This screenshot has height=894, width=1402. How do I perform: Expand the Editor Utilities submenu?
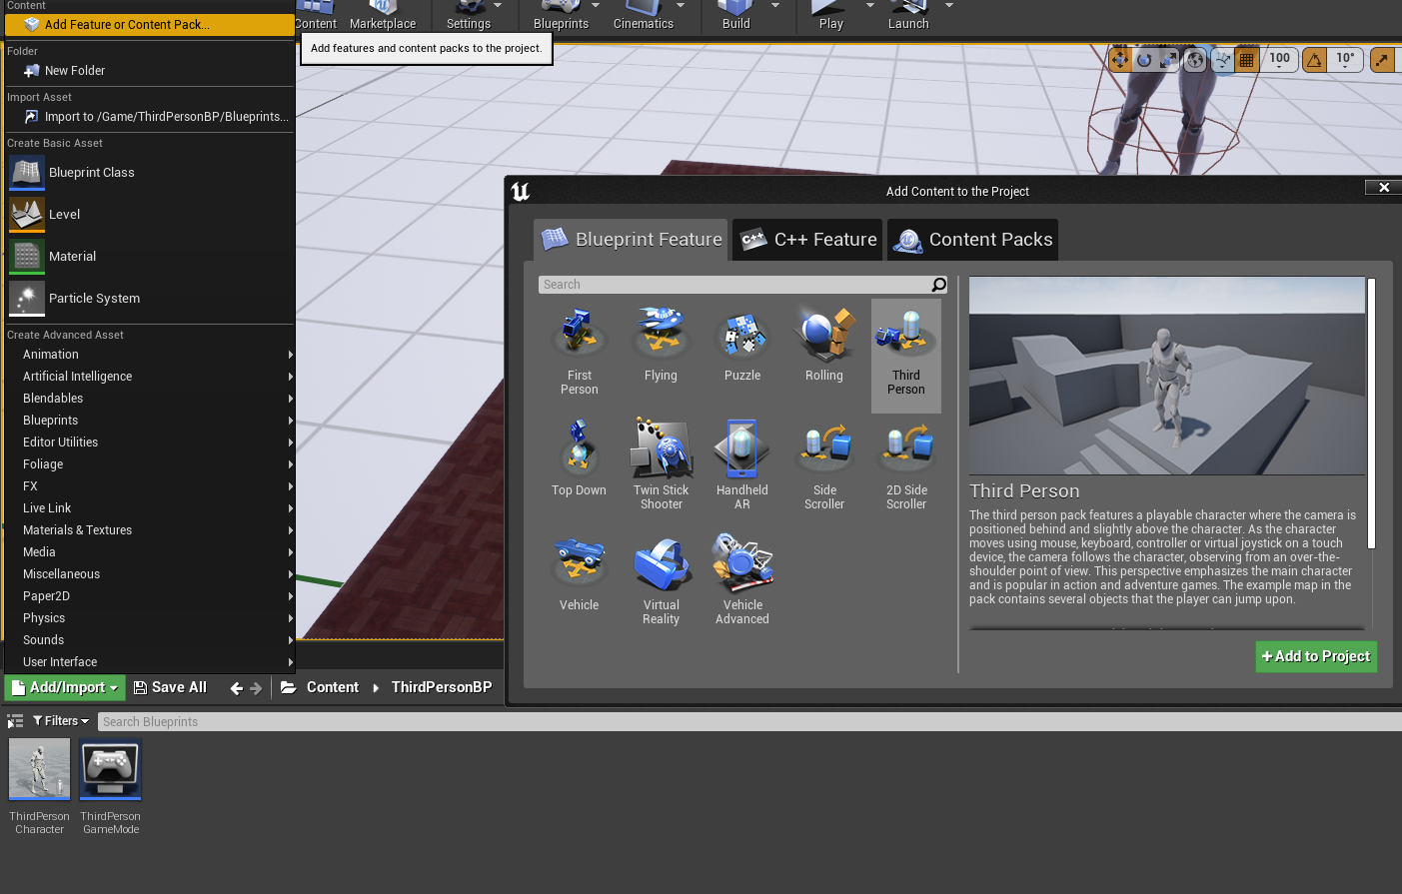[x=150, y=443]
